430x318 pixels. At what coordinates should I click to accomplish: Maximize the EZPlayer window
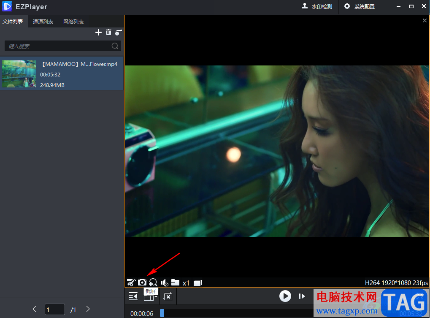(411, 6)
